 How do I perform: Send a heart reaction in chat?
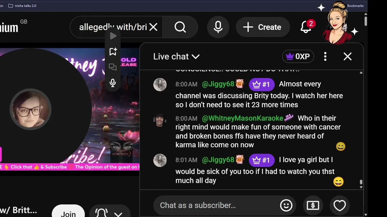coord(339,205)
